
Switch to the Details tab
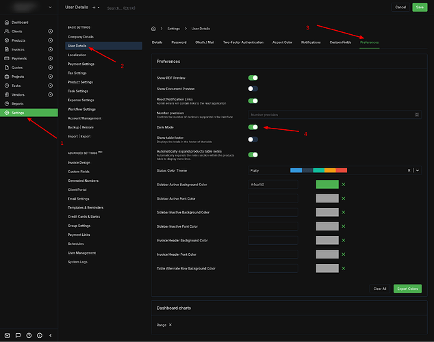pyautogui.click(x=157, y=42)
